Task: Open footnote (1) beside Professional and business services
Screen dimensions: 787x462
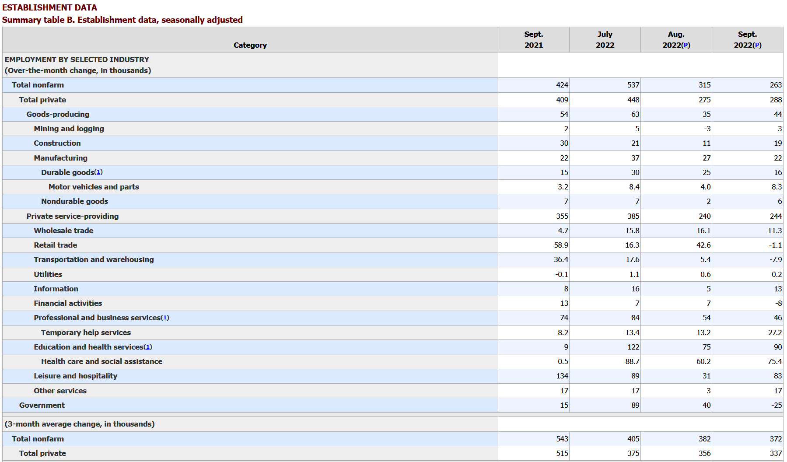Action: (165, 318)
